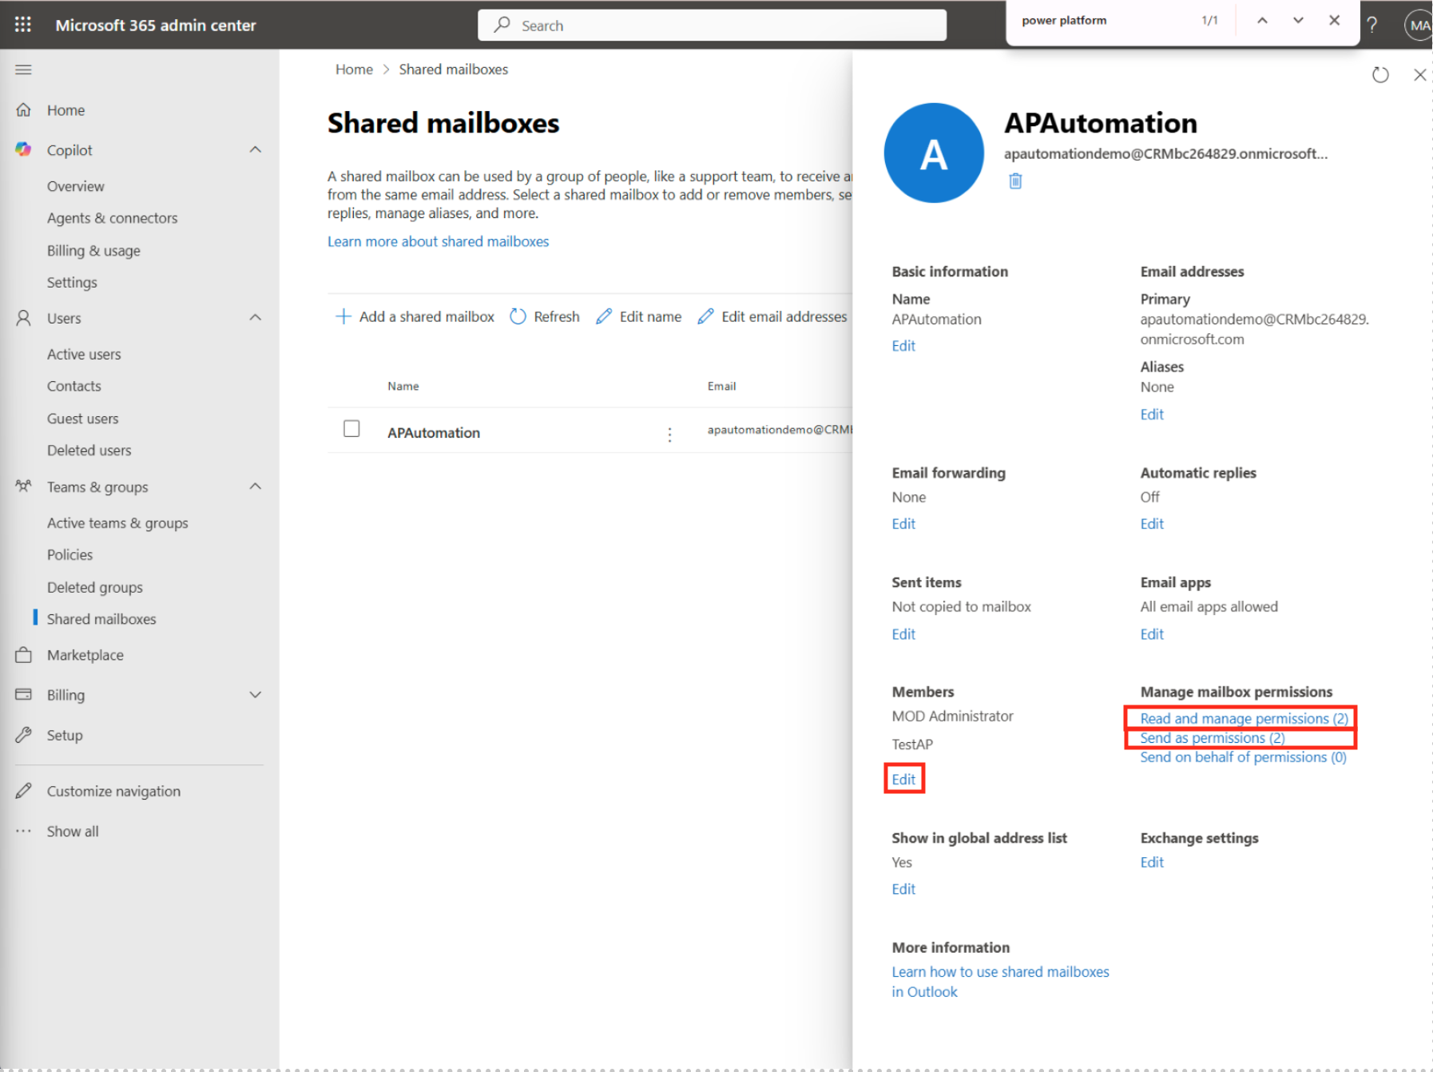Open the help question mark icon
This screenshot has width=1433, height=1072.
pyautogui.click(x=1371, y=25)
